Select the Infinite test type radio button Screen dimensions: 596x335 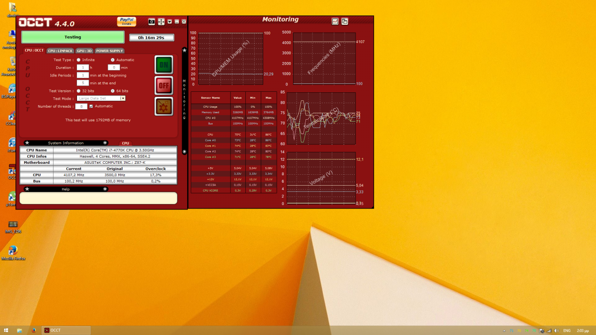[x=78, y=60]
